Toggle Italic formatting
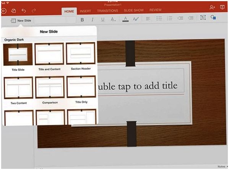 pos(92,19)
